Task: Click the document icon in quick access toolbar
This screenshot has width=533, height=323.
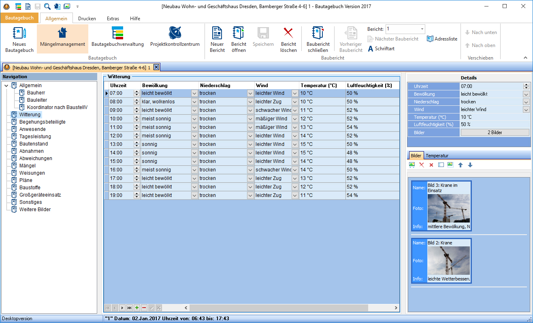Action: pos(28,6)
